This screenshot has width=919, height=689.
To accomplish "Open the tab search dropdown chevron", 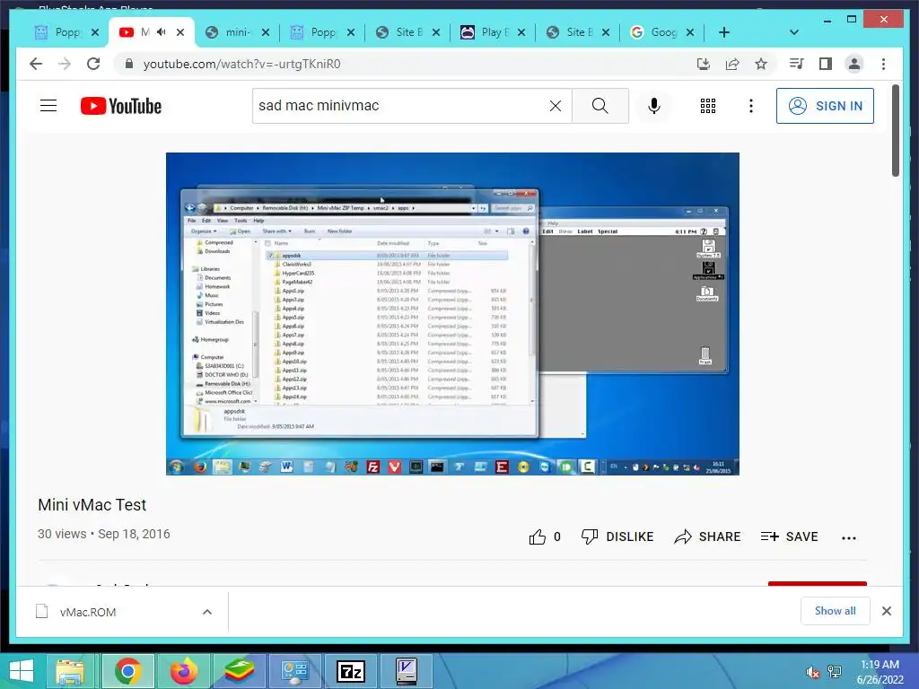I will 793,32.
